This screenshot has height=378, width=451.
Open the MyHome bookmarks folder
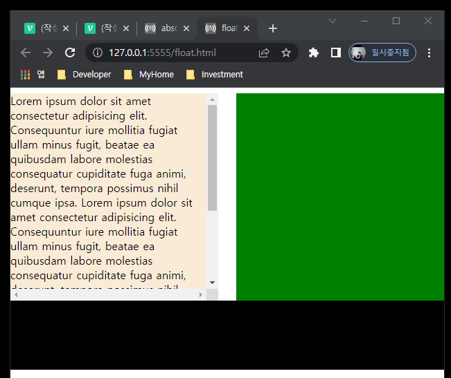[149, 75]
